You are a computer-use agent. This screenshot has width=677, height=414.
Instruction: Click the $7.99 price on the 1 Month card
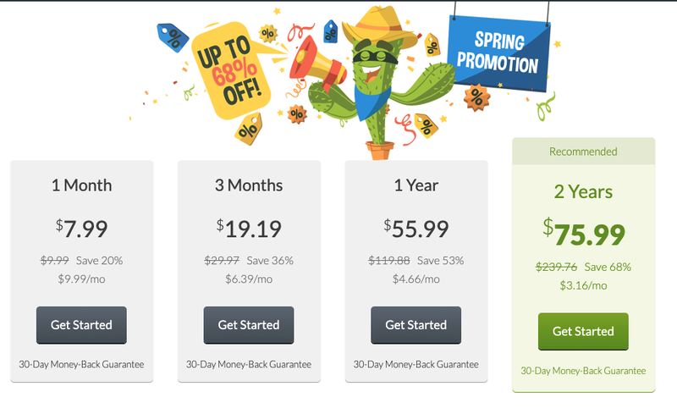point(81,229)
